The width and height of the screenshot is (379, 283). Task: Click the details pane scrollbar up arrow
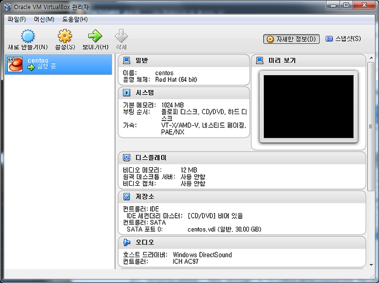(371, 58)
